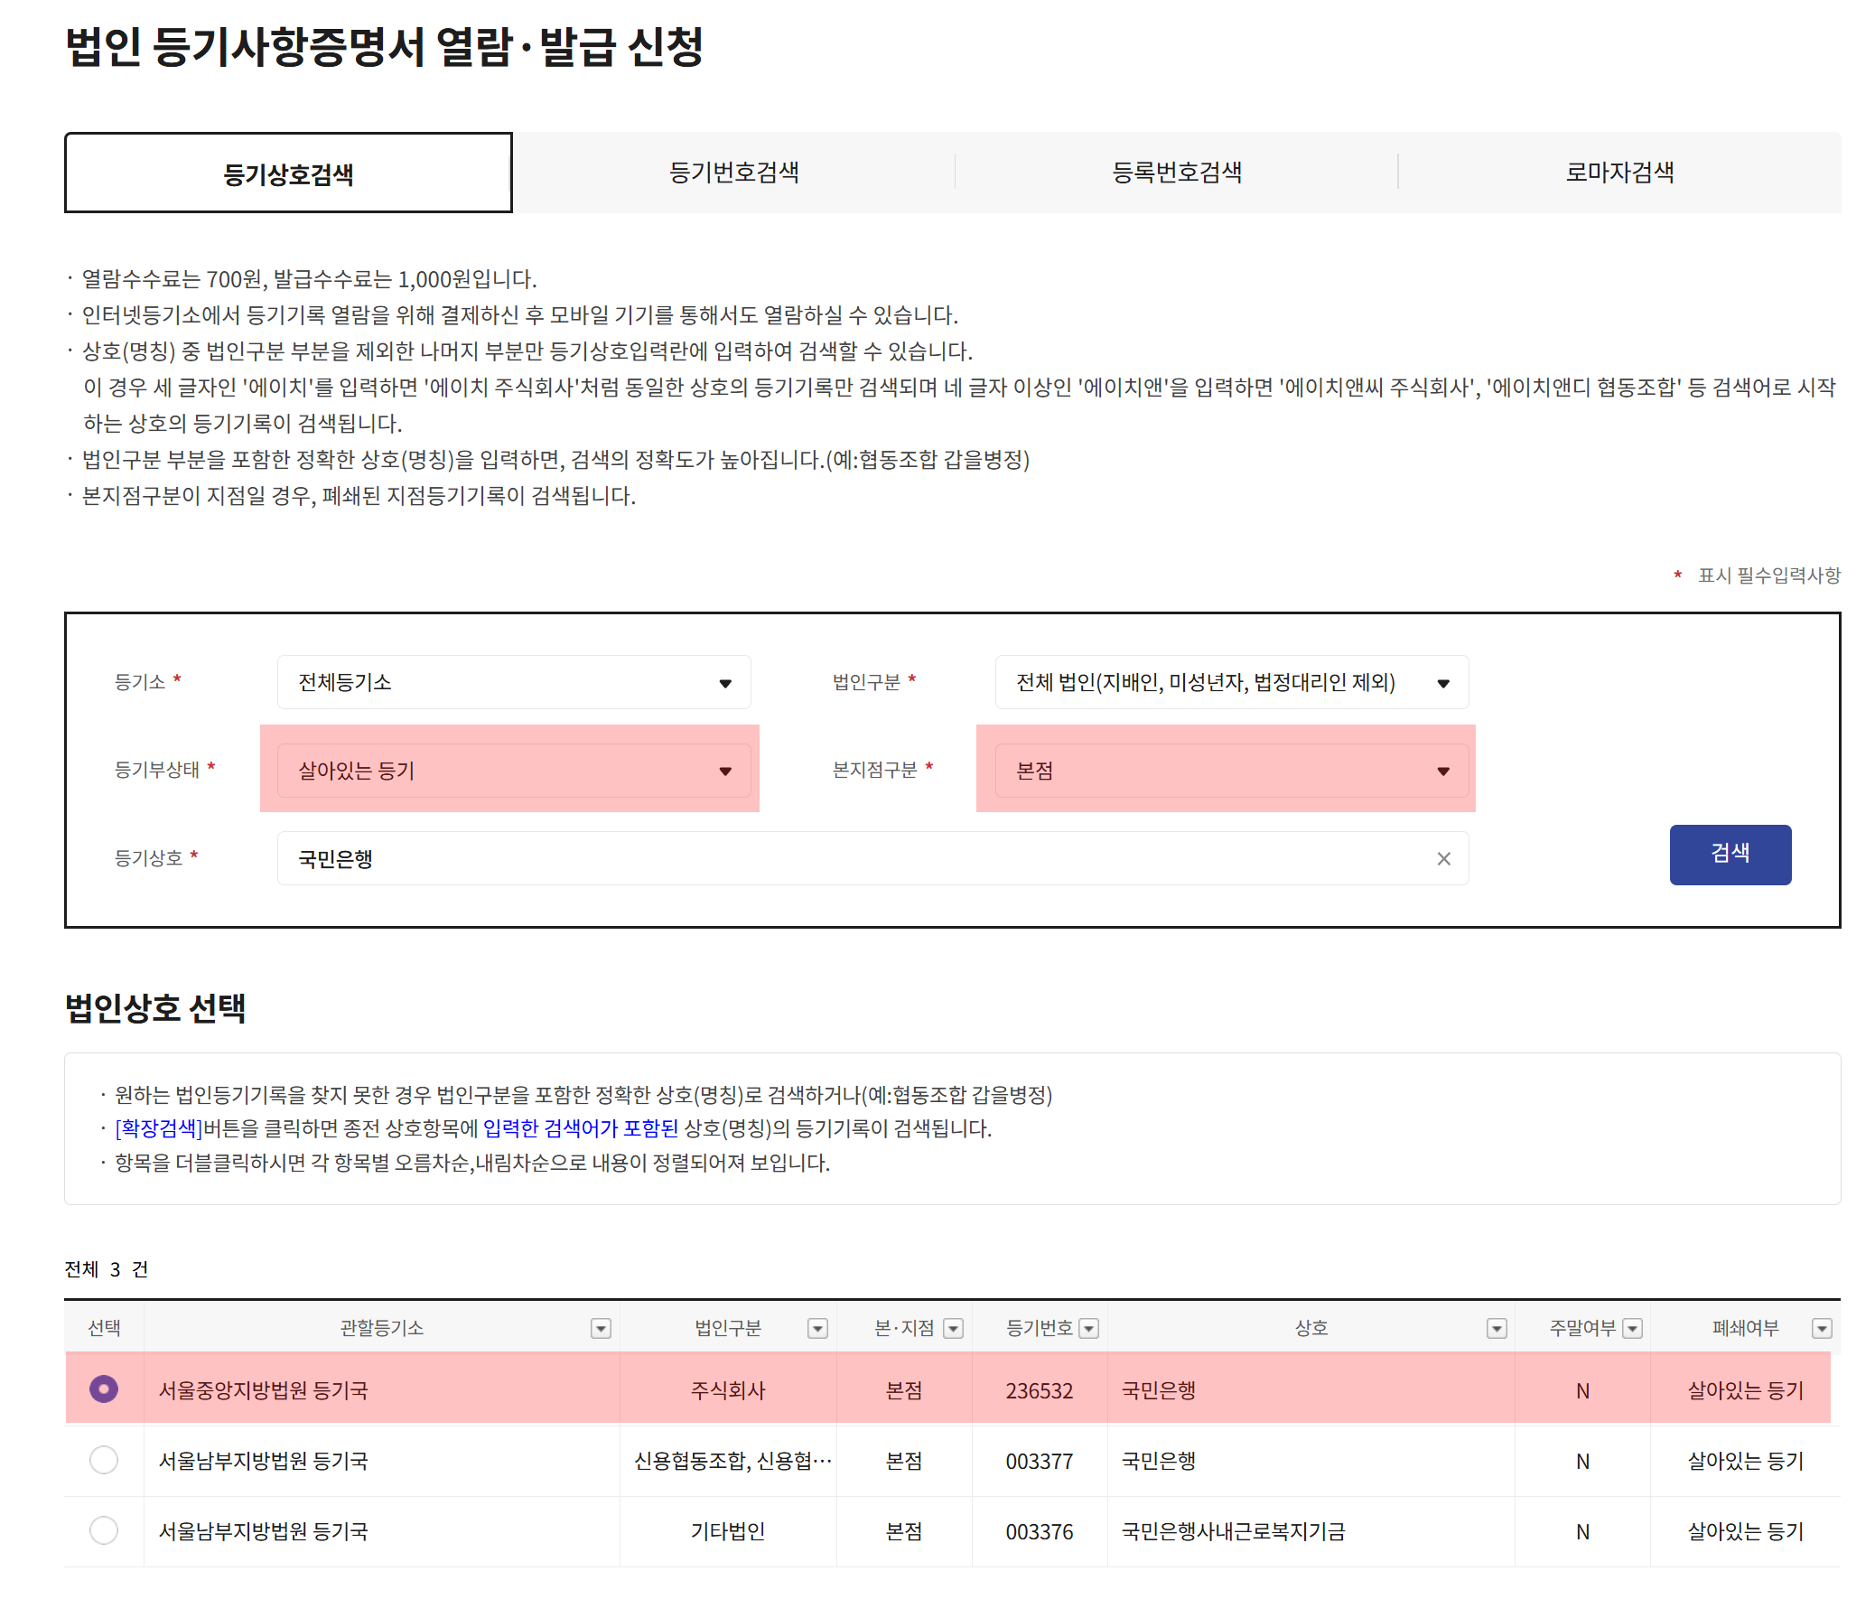Select radio for 국민은행사내근로복지기금 row
The image size is (1875, 1599).
[104, 1530]
